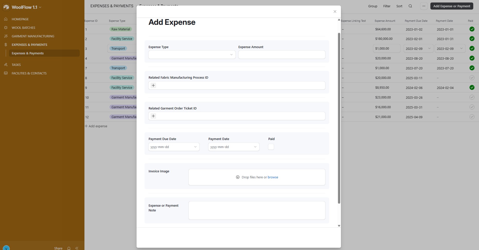
Task: Click the notification bell icon
Action: tap(69, 248)
